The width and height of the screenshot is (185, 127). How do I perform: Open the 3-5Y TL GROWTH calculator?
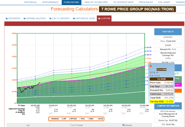pos(59,19)
